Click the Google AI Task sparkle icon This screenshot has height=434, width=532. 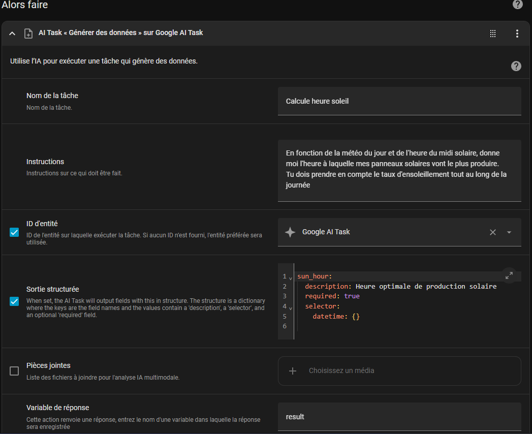[290, 232]
